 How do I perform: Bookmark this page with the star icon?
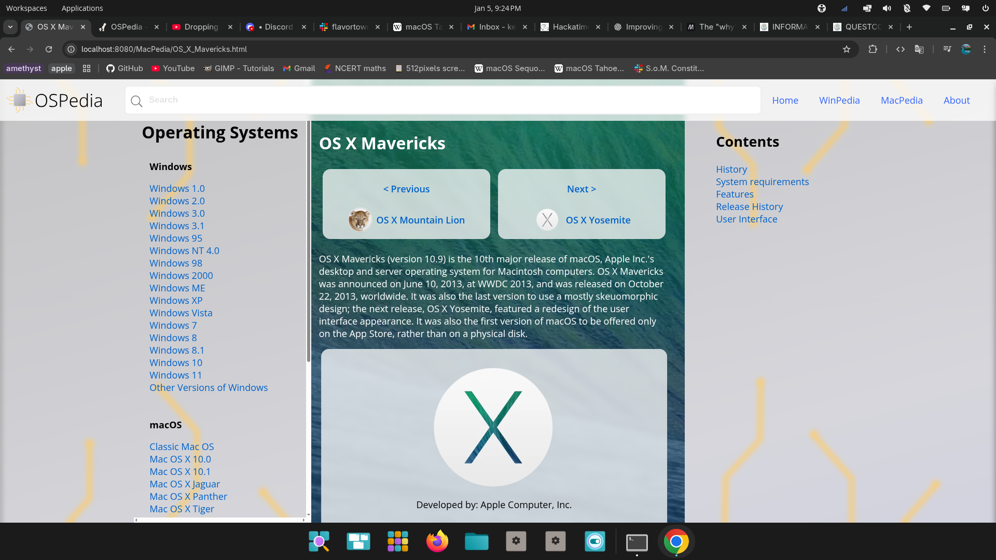coord(847,49)
